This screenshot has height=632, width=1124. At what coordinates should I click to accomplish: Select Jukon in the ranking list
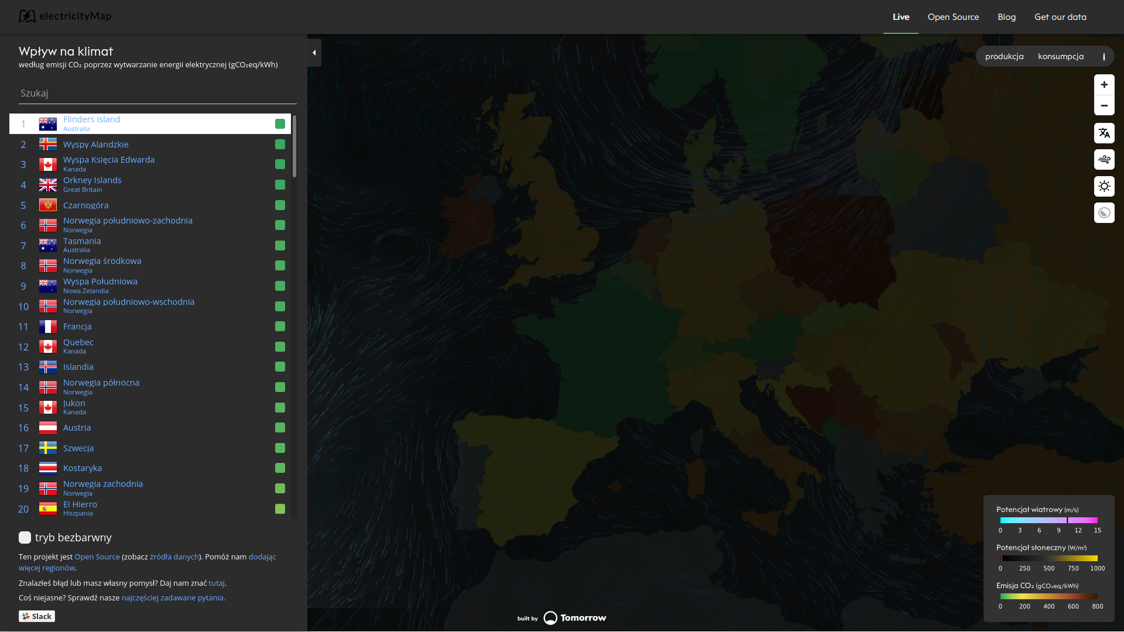(x=150, y=407)
